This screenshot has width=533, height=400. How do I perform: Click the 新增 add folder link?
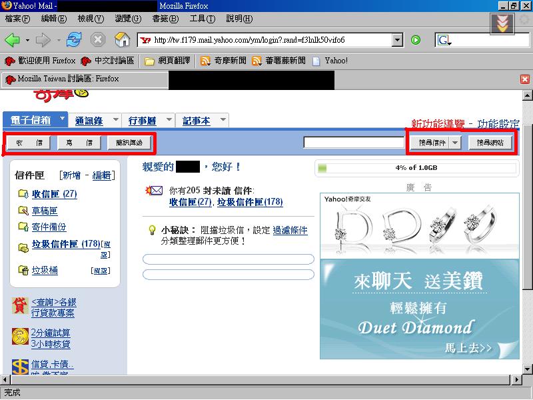72,175
